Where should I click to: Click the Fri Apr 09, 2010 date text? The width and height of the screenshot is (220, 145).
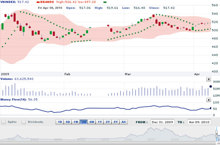pyautogui.click(x=50, y=8)
